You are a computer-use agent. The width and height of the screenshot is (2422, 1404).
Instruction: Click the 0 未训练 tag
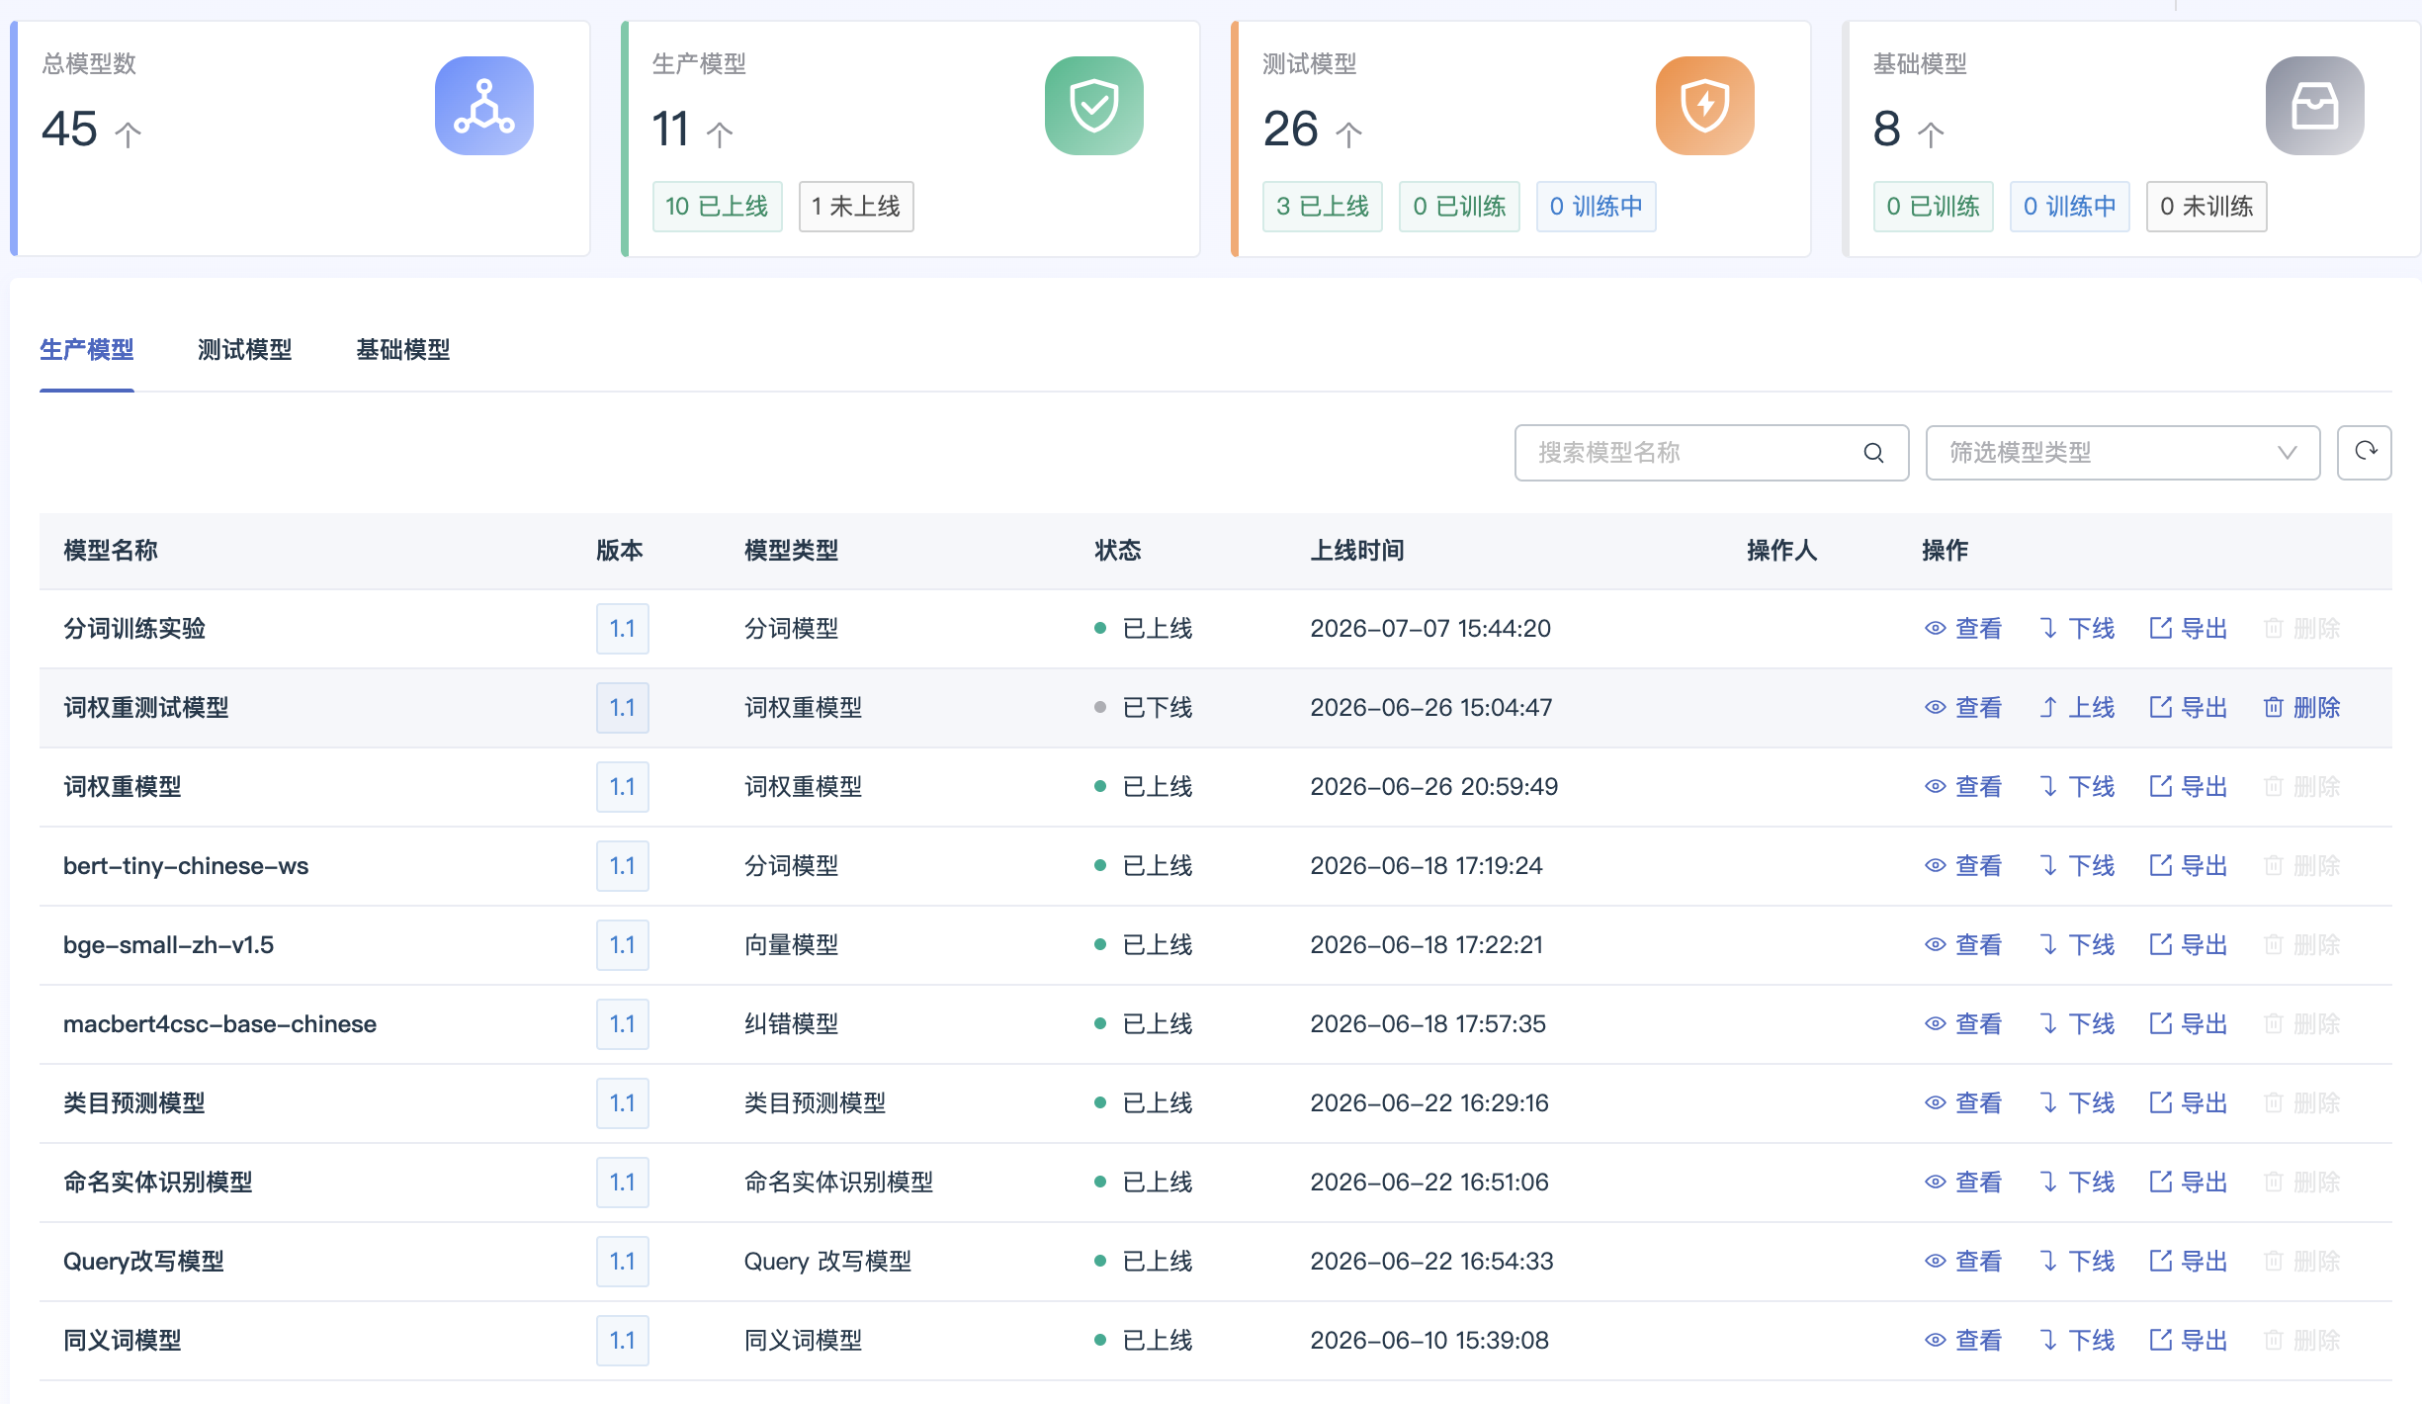(x=2206, y=207)
